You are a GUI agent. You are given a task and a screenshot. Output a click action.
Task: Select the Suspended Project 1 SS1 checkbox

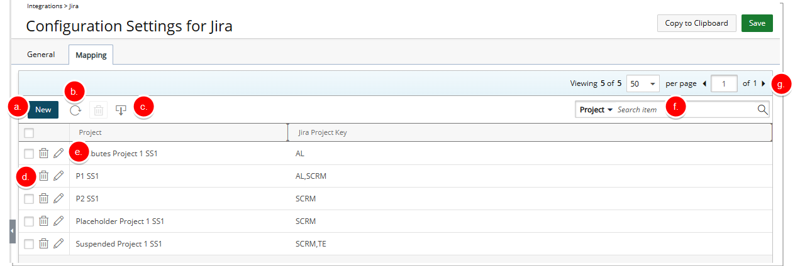[x=29, y=244]
